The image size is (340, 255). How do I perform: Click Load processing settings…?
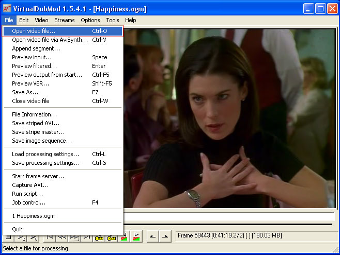(x=63, y=154)
